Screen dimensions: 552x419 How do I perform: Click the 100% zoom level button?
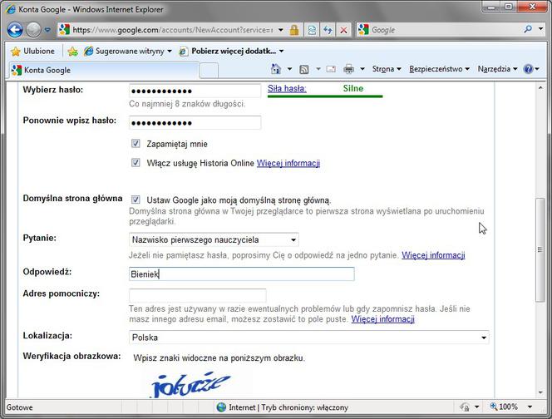click(504, 407)
